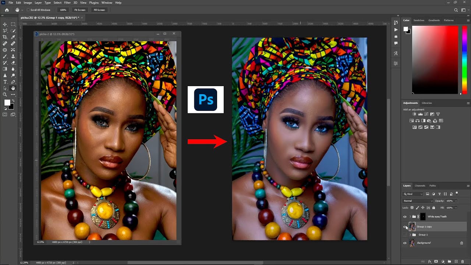Screen dimensions: 471x265
Task: Select the Eraser tool
Action: [x=13, y=63]
